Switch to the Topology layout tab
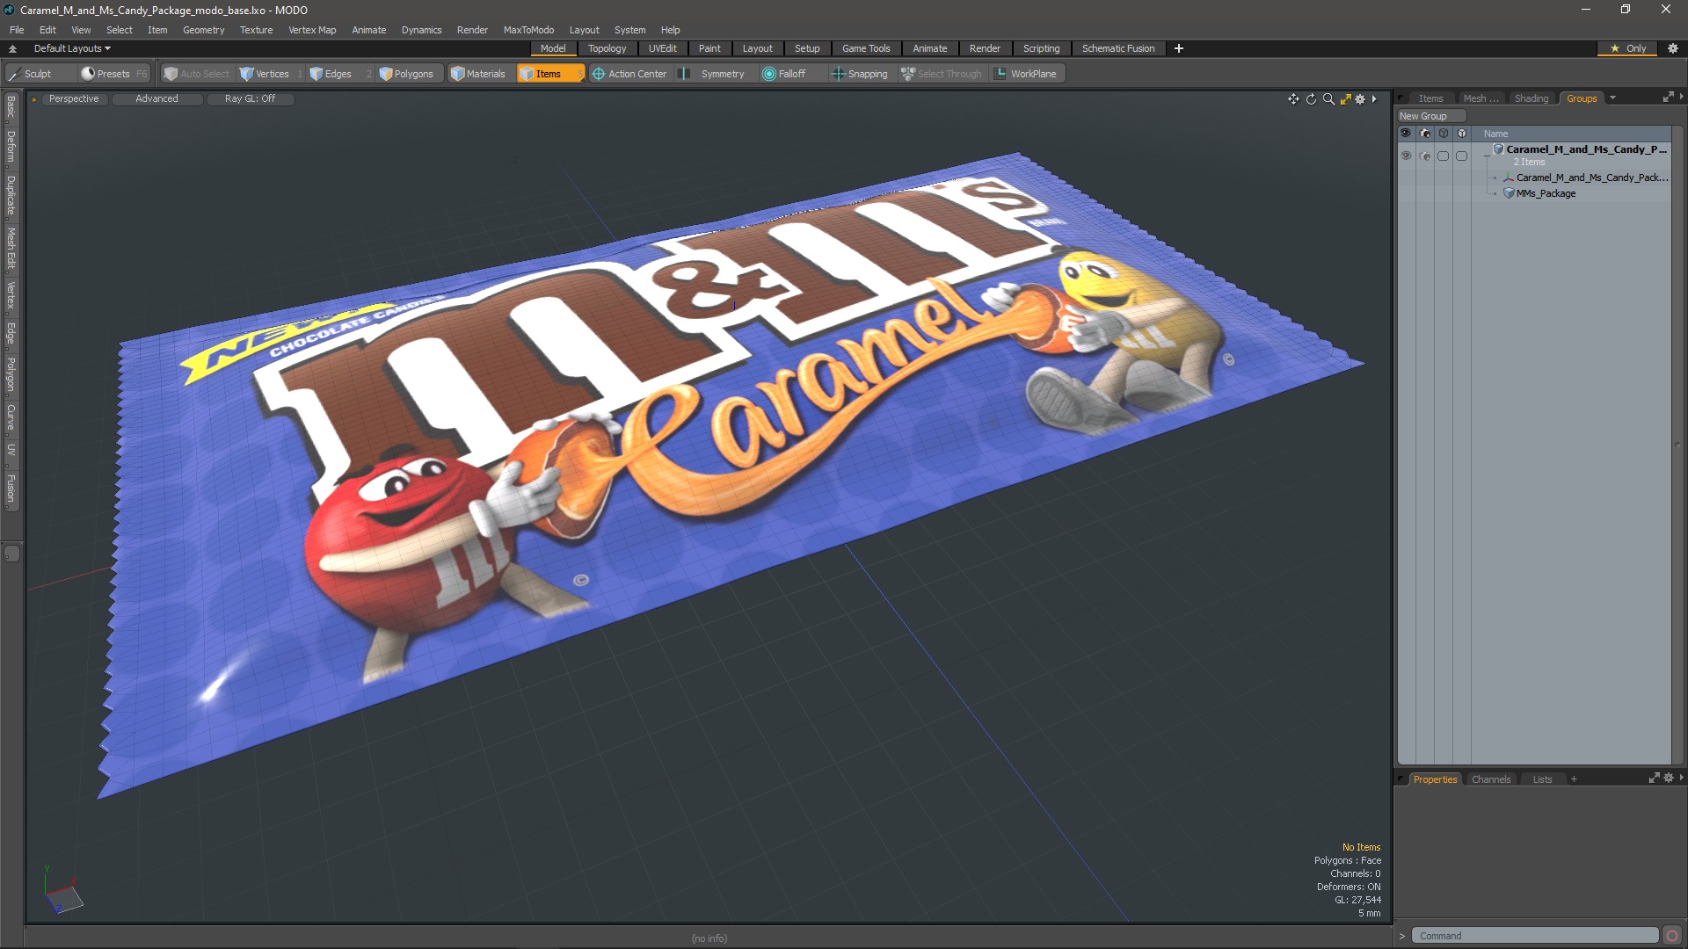Viewport: 1688px width, 949px height. (607, 48)
